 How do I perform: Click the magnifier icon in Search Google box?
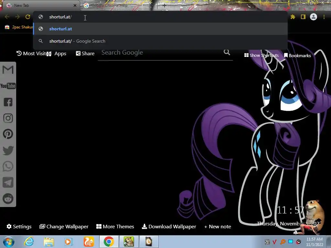click(x=227, y=52)
